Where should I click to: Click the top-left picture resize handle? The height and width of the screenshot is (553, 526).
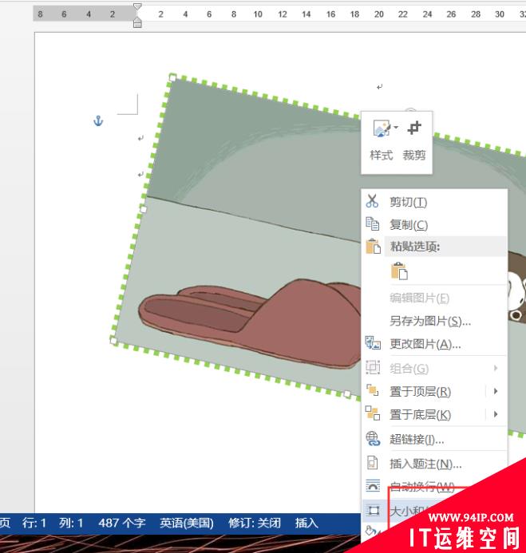(x=172, y=77)
